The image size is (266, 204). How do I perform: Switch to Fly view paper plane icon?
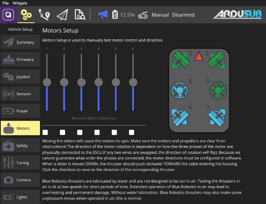click(x=62, y=15)
